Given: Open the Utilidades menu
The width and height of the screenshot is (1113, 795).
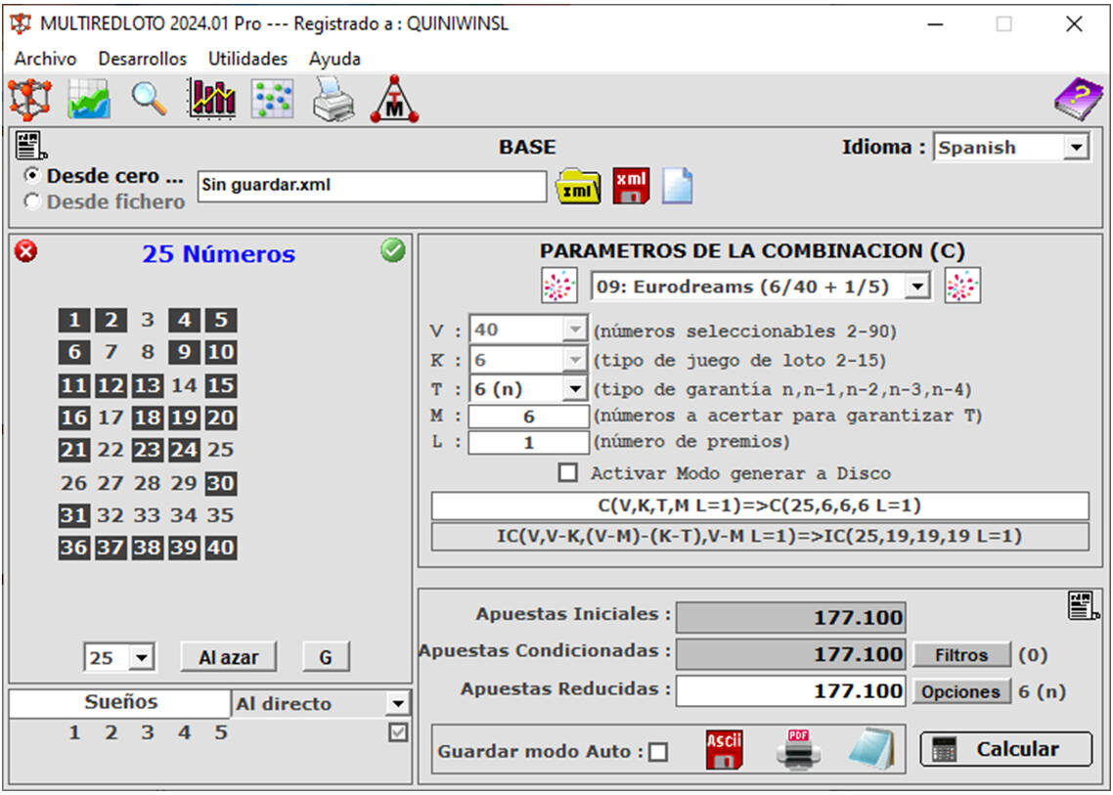Looking at the screenshot, I should [247, 59].
